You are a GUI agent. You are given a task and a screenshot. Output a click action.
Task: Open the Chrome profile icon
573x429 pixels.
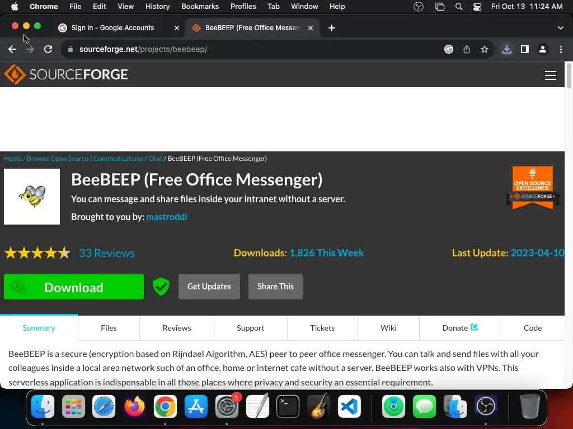543,49
